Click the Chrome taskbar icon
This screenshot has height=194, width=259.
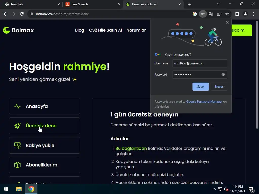pos(31,189)
